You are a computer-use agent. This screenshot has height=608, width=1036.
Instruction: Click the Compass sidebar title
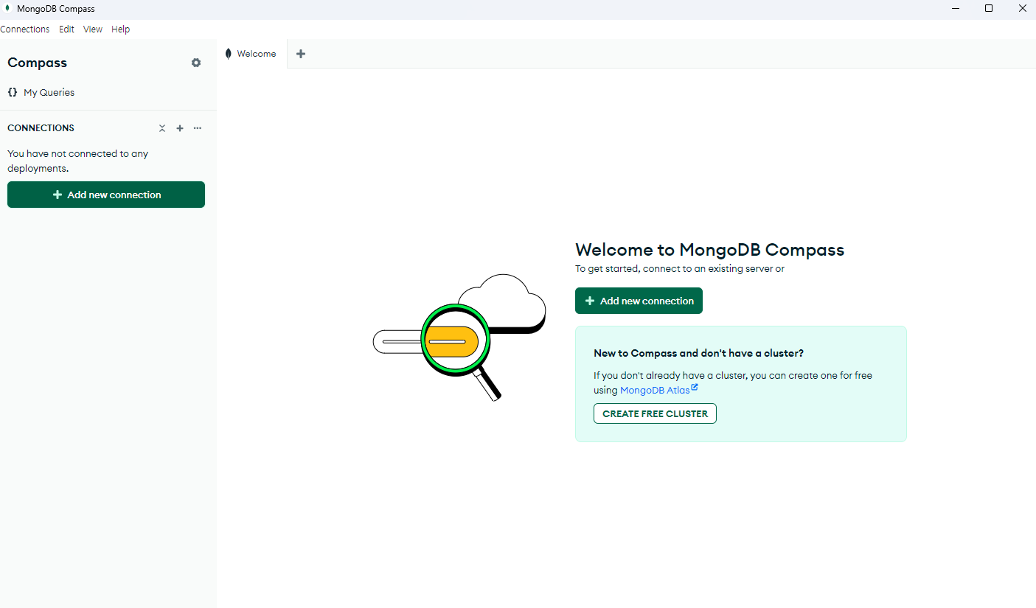37,63
